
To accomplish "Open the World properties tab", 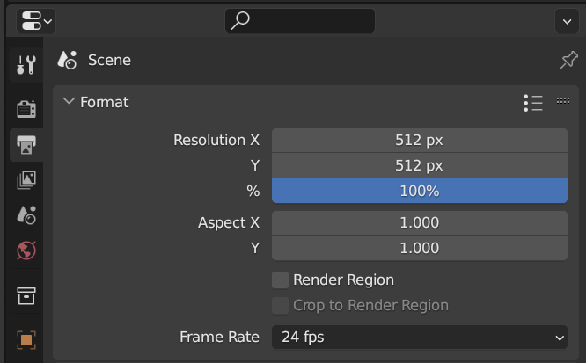I will tap(26, 250).
